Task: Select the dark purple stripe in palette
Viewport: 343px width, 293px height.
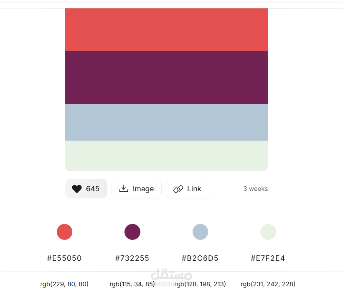Action: (x=166, y=78)
